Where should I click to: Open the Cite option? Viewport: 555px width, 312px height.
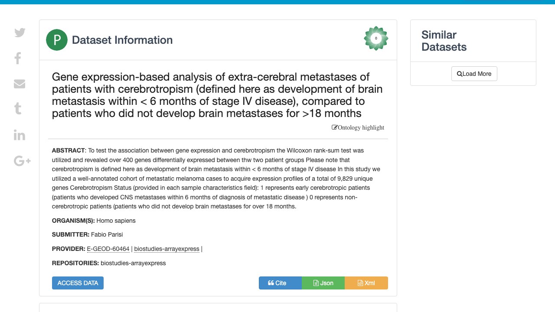(280, 283)
